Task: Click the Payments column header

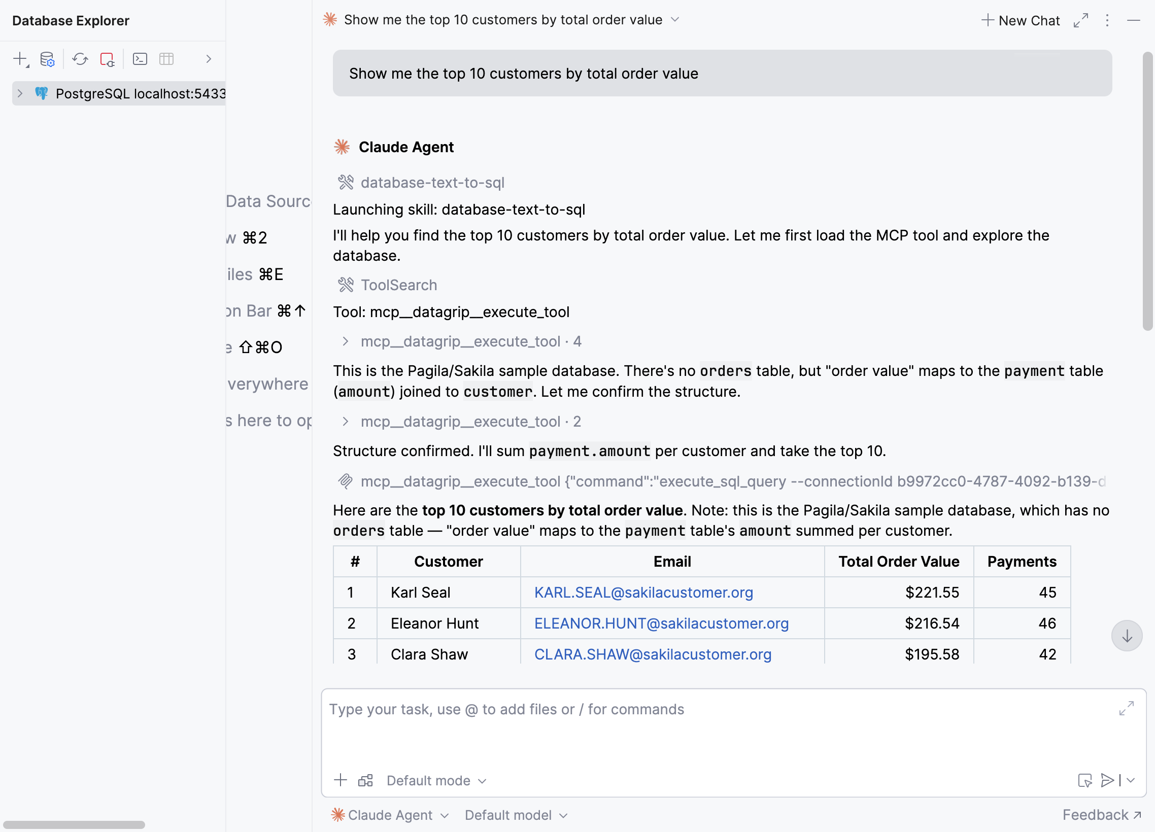Action: [x=1022, y=562]
